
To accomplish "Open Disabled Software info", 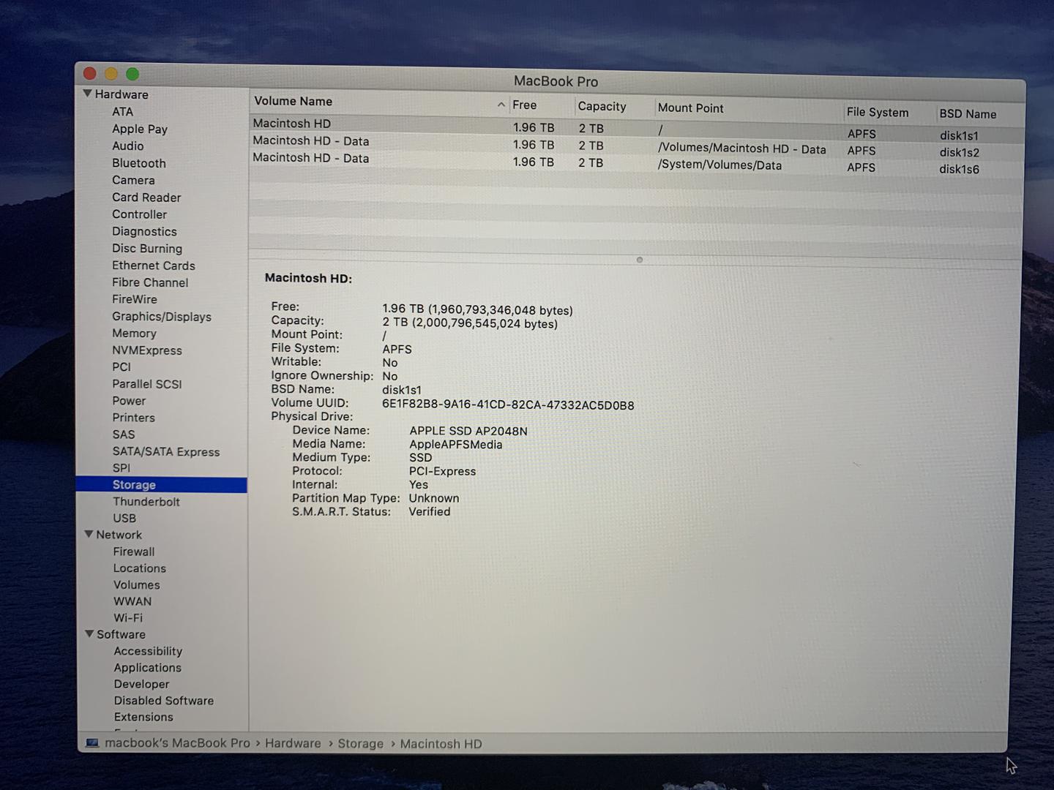I will click(164, 700).
